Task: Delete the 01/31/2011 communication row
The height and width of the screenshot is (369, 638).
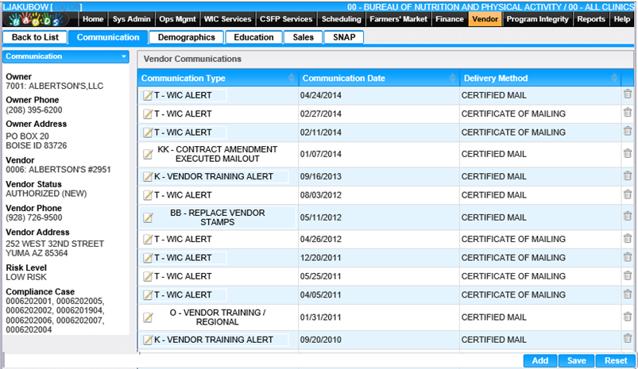Action: [628, 316]
